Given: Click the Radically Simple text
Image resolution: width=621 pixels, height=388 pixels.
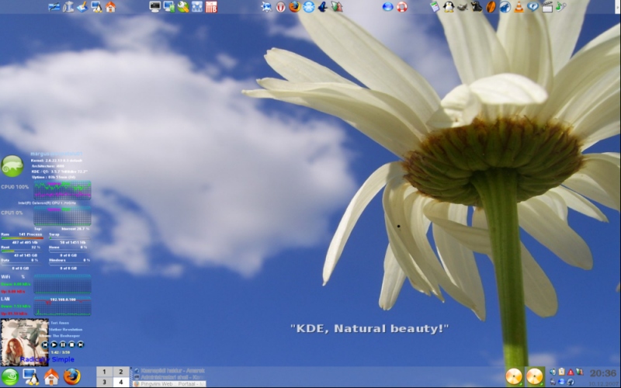Looking at the screenshot, I should pos(47,359).
